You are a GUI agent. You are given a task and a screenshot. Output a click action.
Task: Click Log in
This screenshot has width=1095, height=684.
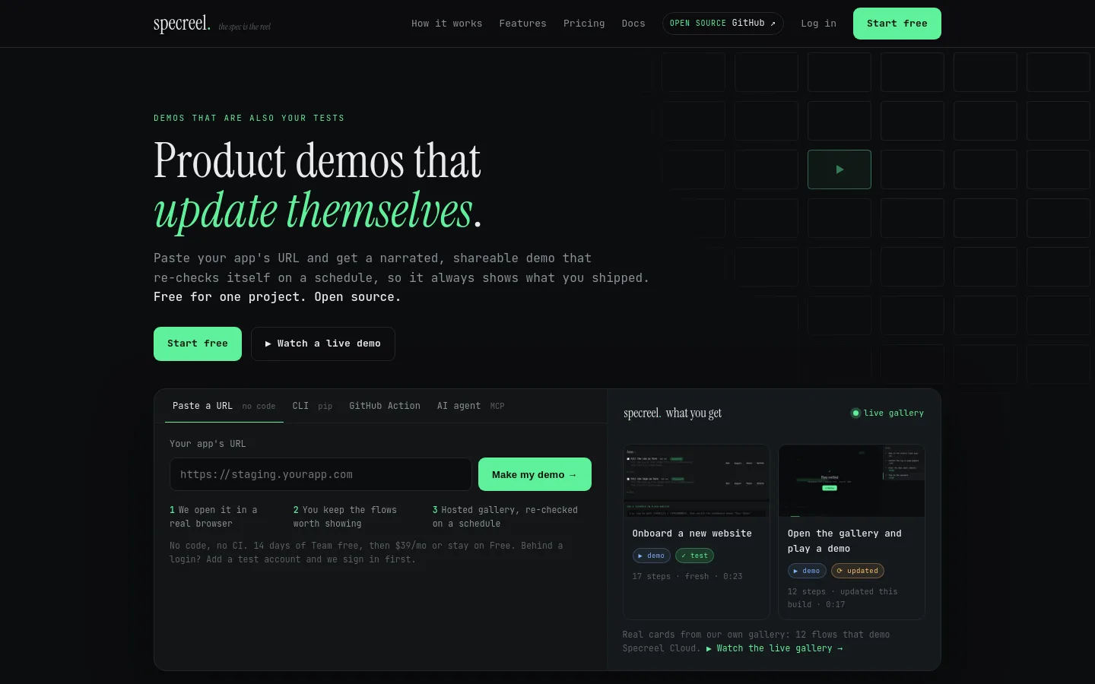(x=818, y=24)
